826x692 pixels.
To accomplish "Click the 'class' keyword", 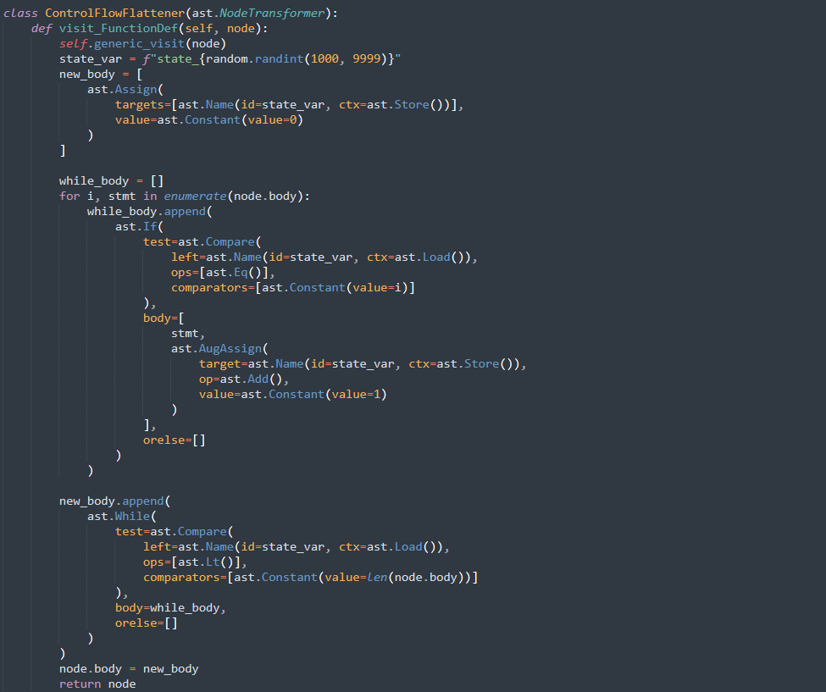I will pos(20,14).
